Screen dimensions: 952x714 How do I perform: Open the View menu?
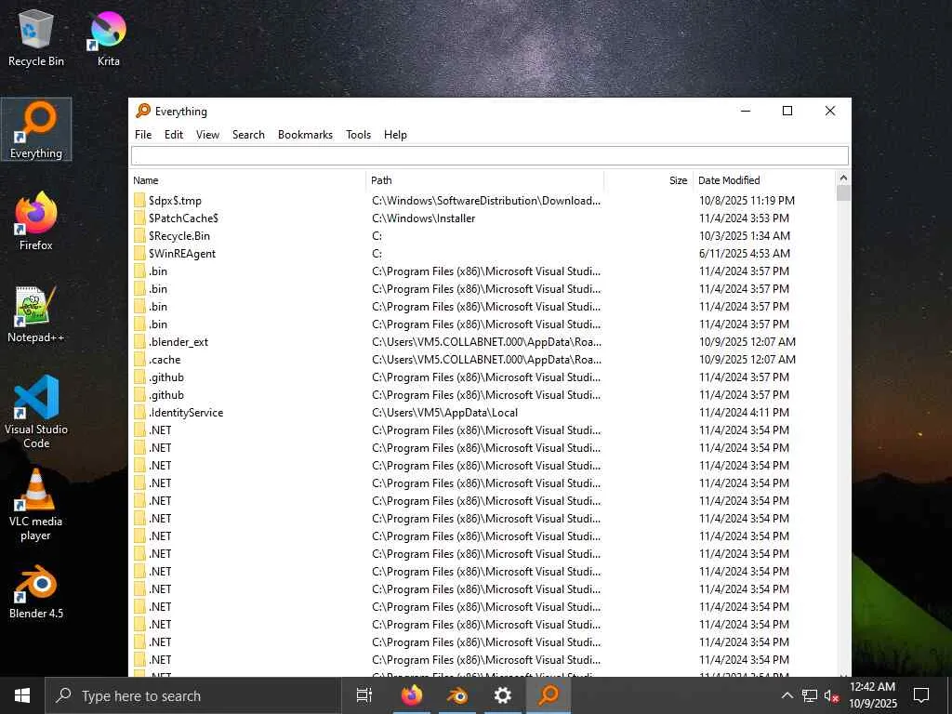pos(207,135)
